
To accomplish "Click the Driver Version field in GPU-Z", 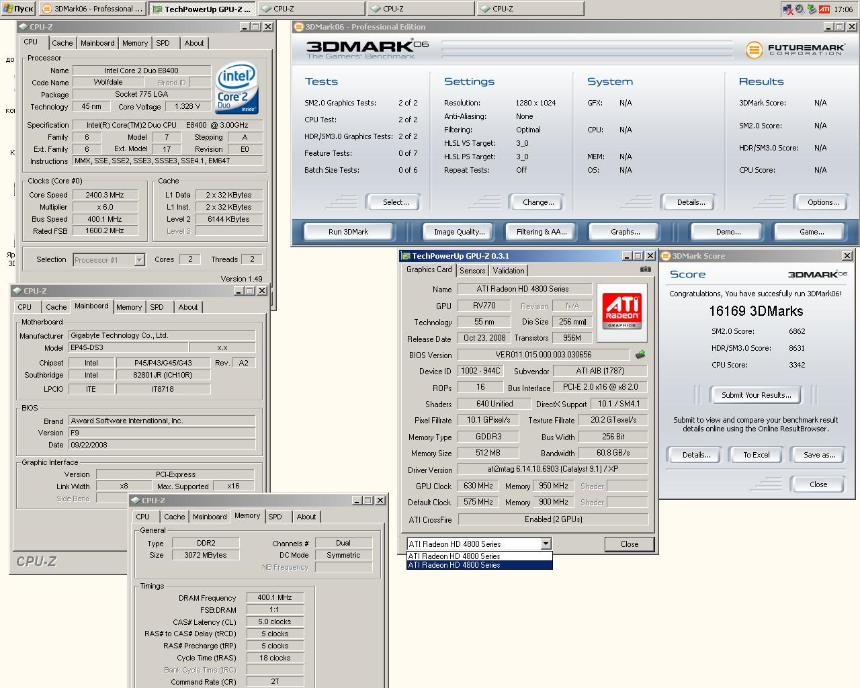I will point(552,470).
